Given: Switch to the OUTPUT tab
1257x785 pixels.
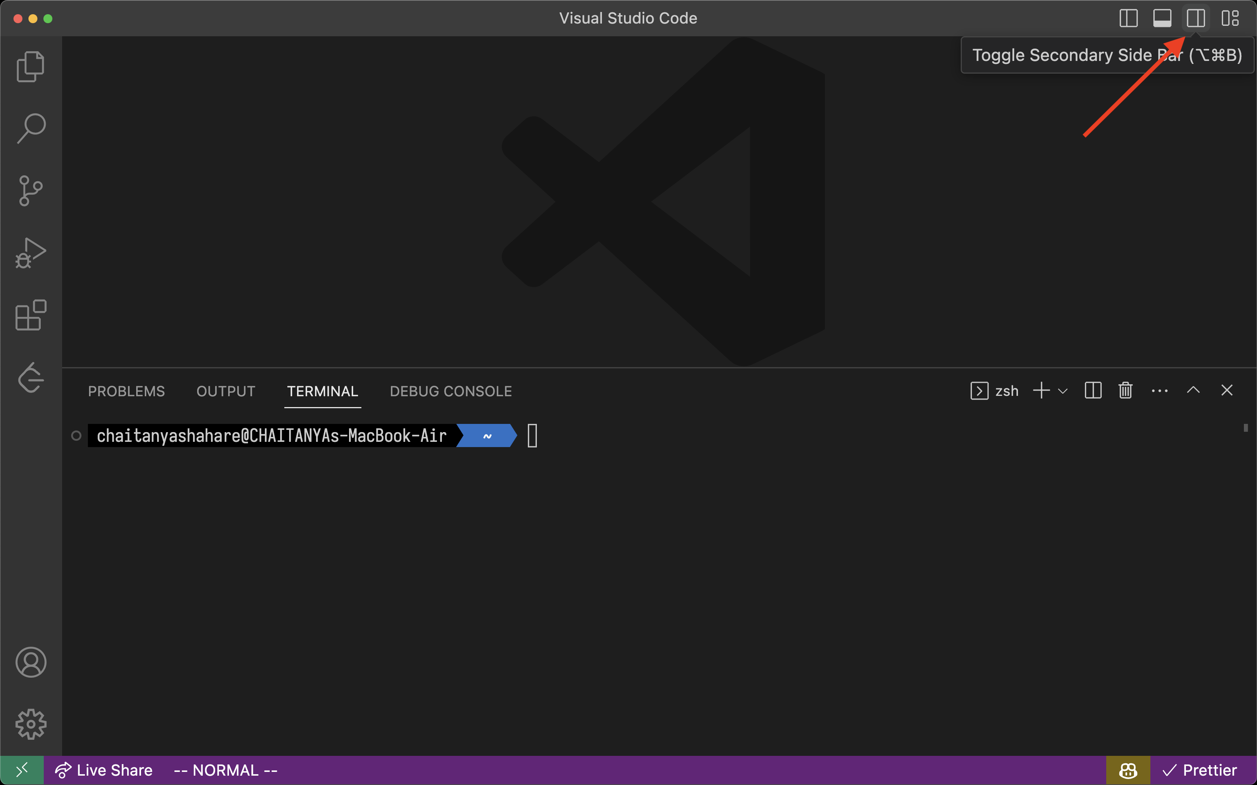Looking at the screenshot, I should click(226, 391).
